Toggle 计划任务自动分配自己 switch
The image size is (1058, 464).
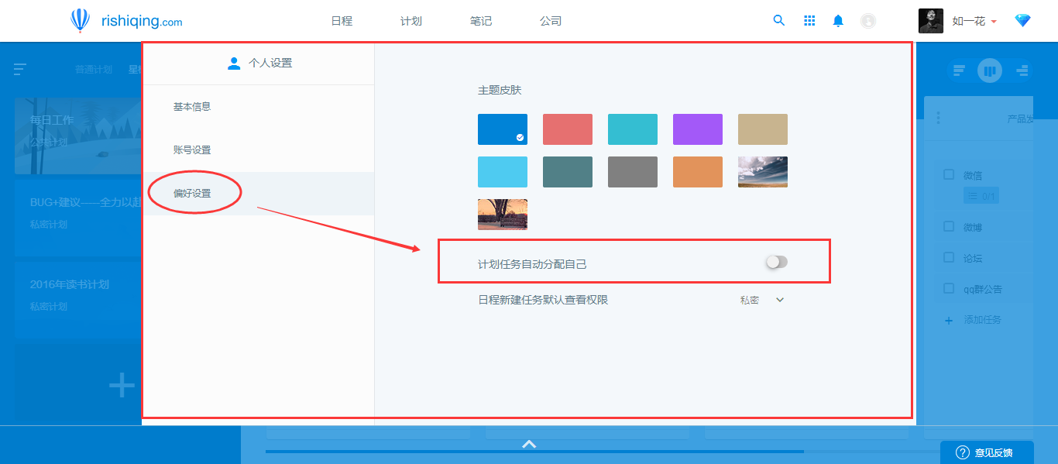pyautogui.click(x=775, y=262)
